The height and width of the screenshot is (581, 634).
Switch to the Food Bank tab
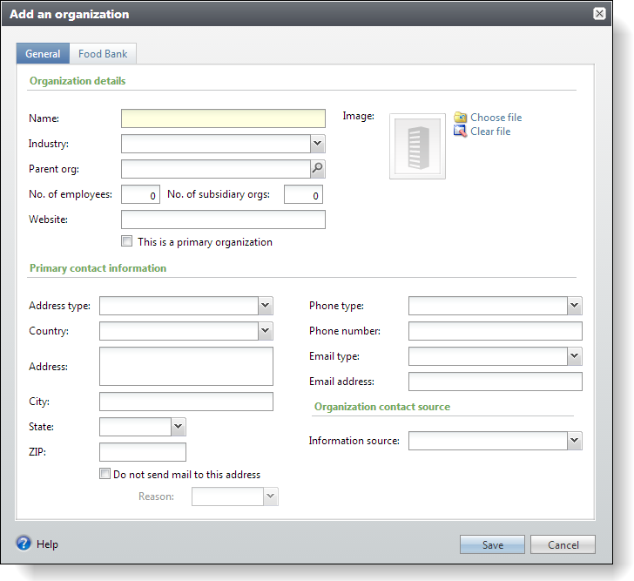103,54
